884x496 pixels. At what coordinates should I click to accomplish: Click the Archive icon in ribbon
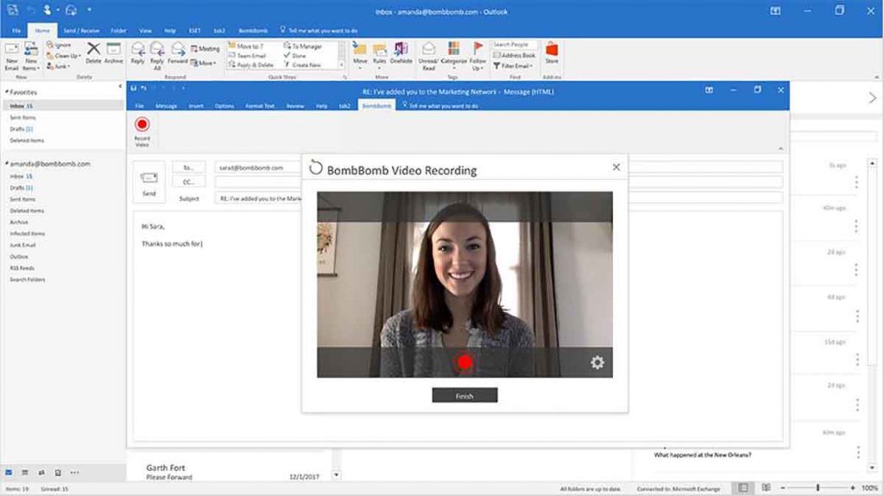pyautogui.click(x=113, y=53)
